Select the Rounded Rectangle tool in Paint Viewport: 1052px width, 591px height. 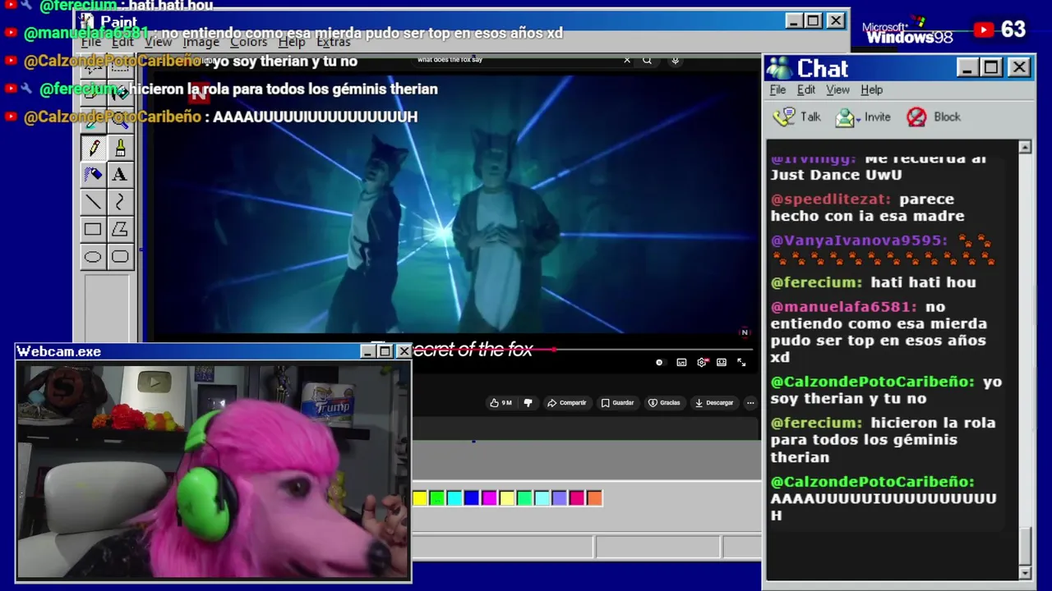coord(120,257)
